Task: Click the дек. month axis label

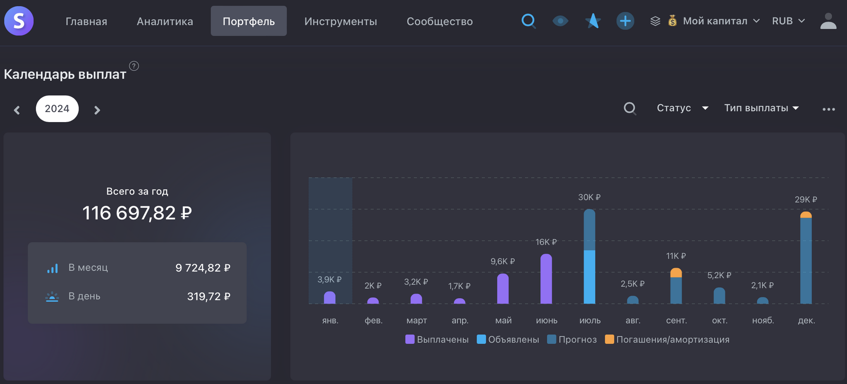Action: [x=806, y=321]
